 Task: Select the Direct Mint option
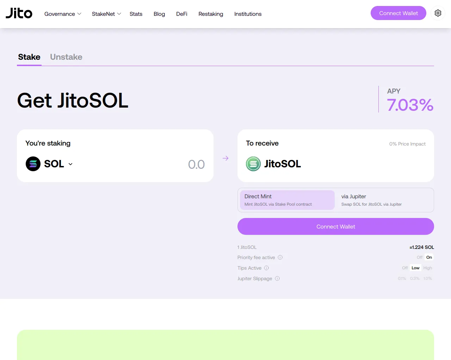coord(288,200)
